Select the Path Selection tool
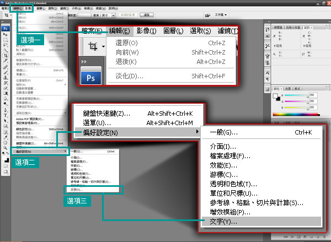Screen dimensions: 331x242 [x=6, y=121]
